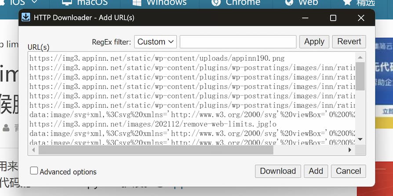Click the HTTP Downloader app icon
The height and width of the screenshot is (196, 393).
pos(26,18)
